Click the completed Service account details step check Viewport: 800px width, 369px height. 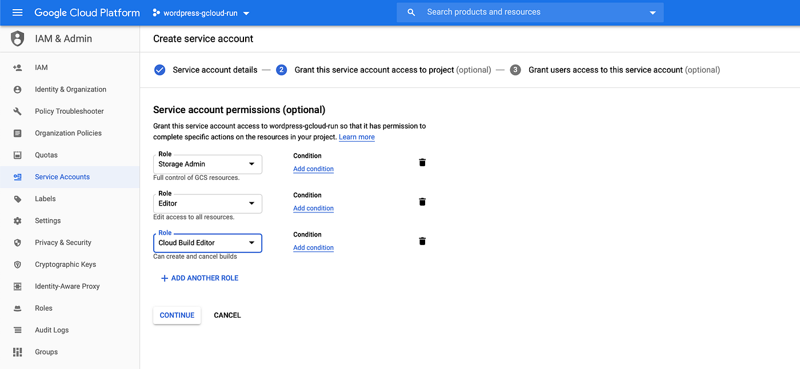click(159, 70)
